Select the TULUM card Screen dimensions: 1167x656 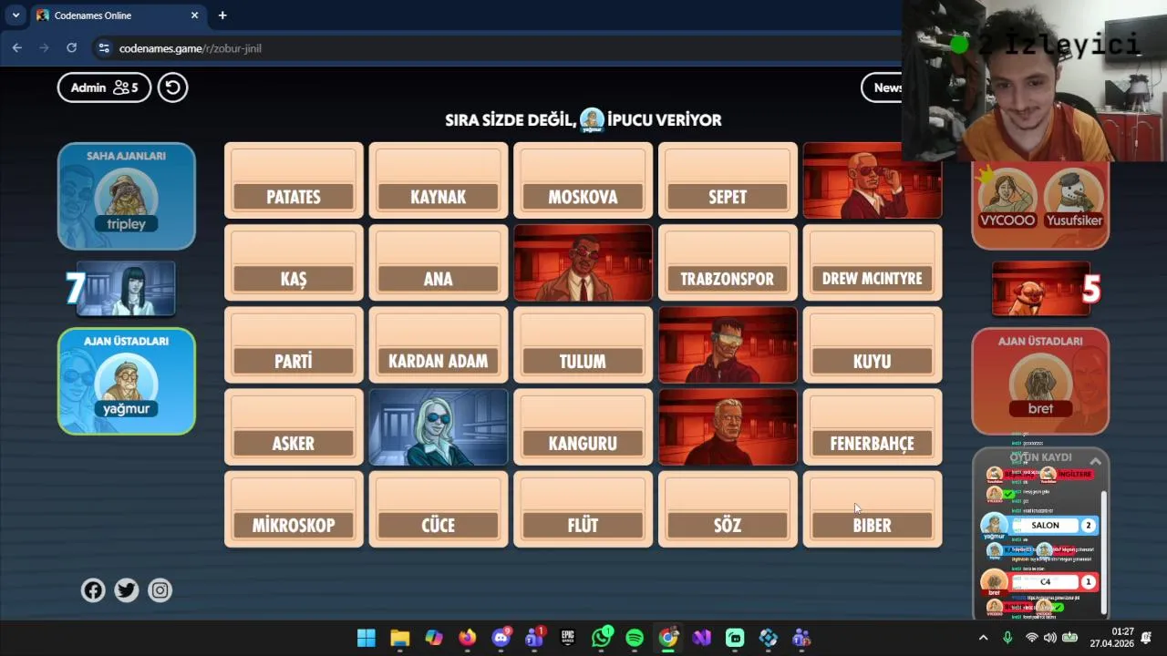click(x=583, y=344)
